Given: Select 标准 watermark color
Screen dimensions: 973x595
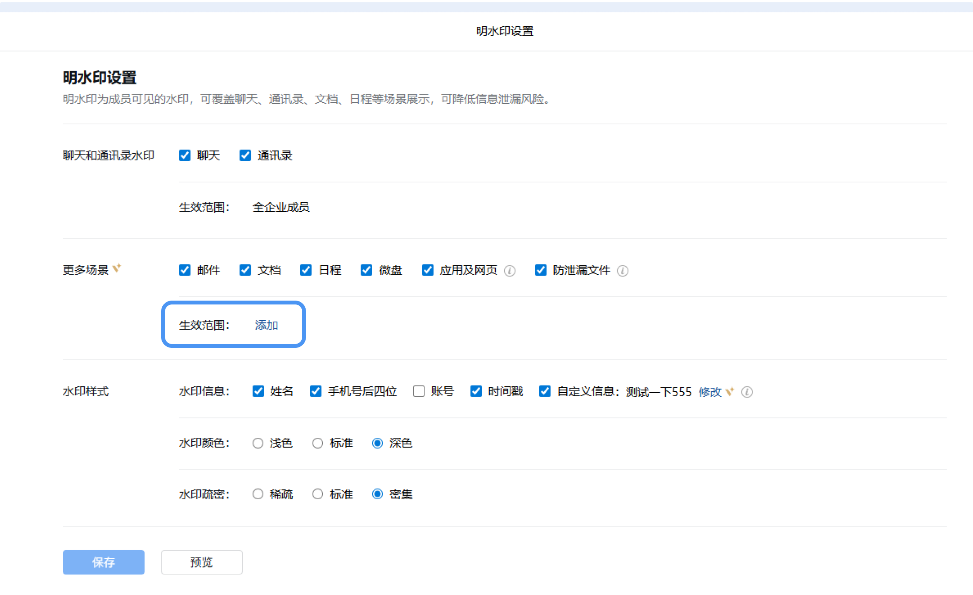Looking at the screenshot, I should (x=318, y=444).
